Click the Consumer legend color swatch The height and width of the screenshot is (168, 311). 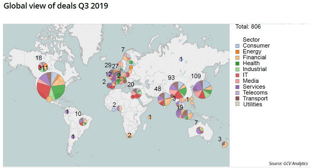[x=237, y=46]
